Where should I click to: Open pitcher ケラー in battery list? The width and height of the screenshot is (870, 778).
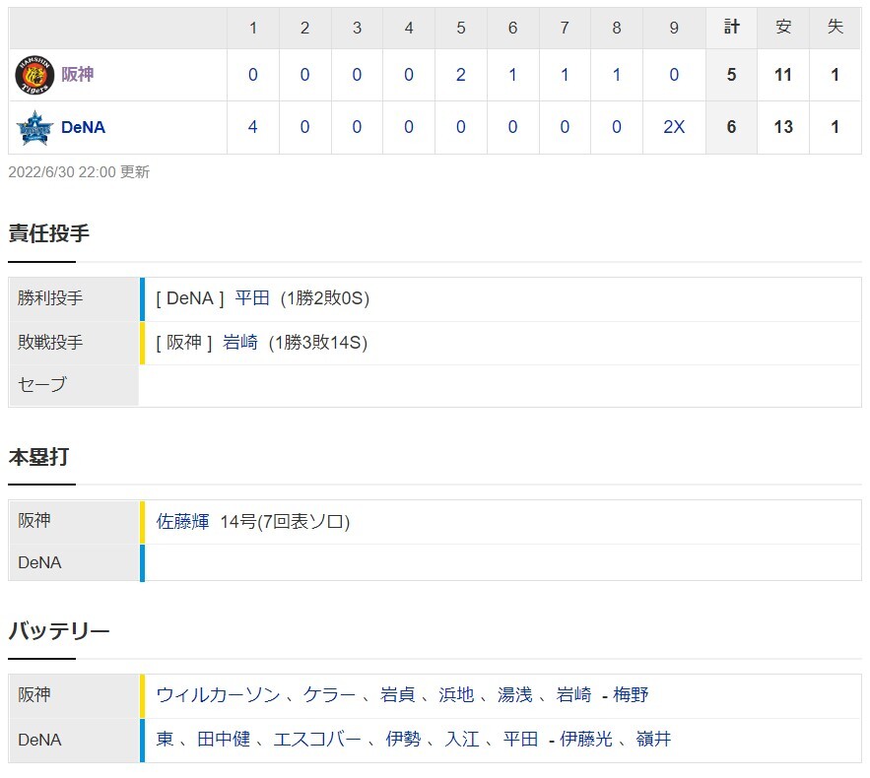pyautogui.click(x=329, y=694)
